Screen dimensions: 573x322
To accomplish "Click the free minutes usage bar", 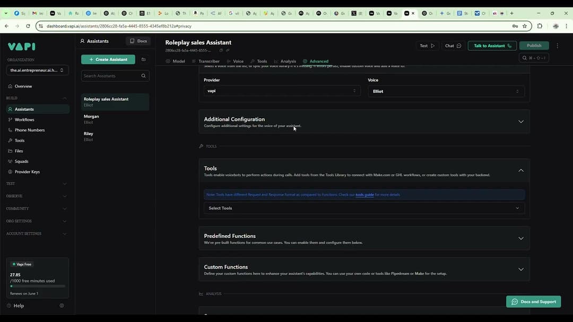I will (37, 287).
